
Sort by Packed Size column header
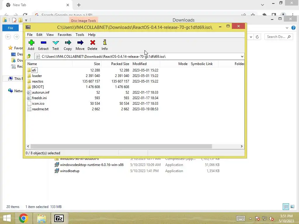(116, 64)
